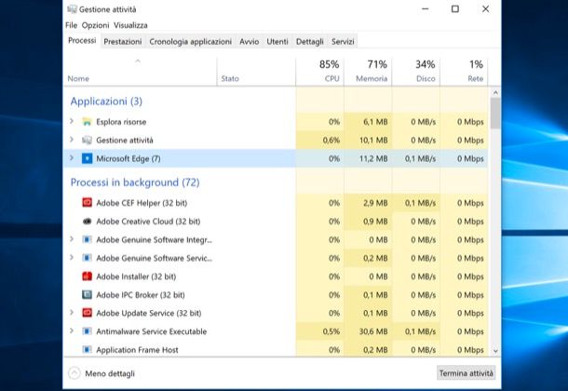Select the Applicazioni (3) group heading

[106, 101]
